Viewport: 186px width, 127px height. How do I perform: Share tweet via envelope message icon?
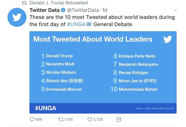119,119
